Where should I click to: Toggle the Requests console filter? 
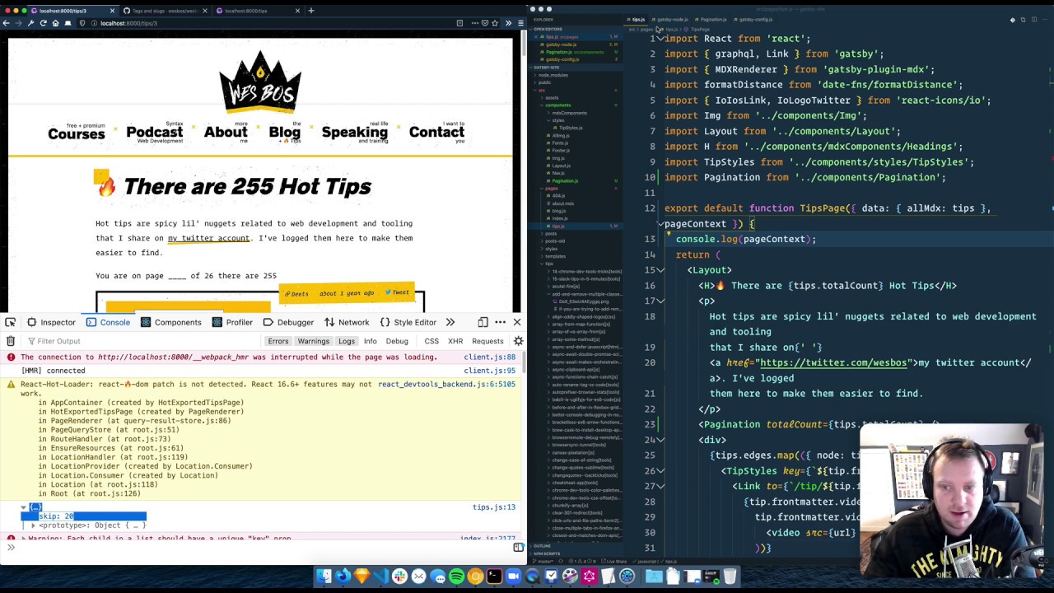[x=487, y=341]
